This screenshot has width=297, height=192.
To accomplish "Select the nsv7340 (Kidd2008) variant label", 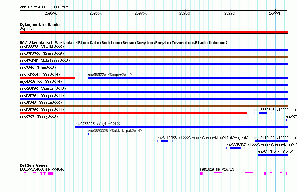I will click(38, 68).
